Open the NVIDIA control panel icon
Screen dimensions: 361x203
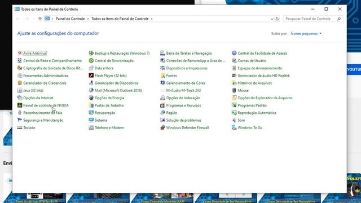point(20,105)
